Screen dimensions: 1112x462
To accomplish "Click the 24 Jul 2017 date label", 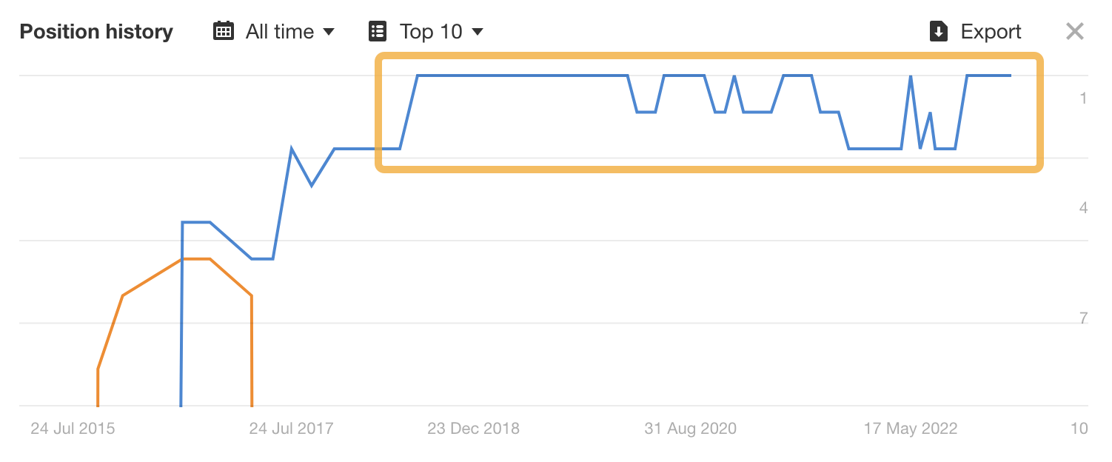I will click(x=290, y=428).
